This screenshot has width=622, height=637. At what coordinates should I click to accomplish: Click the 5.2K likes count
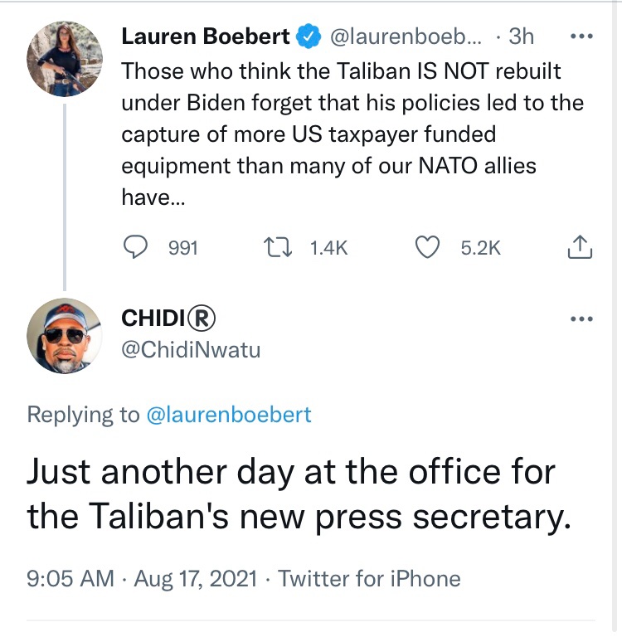pyautogui.click(x=481, y=247)
